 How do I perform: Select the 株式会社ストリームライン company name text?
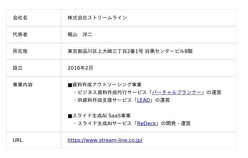coord(97,18)
